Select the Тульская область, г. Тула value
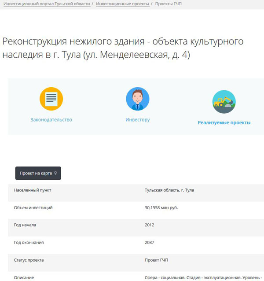Viewport: 264px width, 281px height. 169,190
